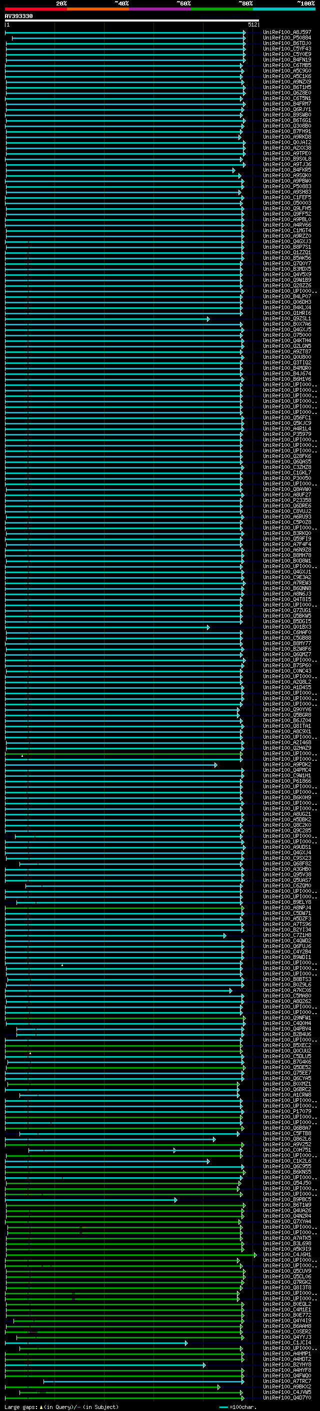Select the UniRef100_A9NZX9 hit label
This screenshot has height=1411, width=320.
pos(287,82)
